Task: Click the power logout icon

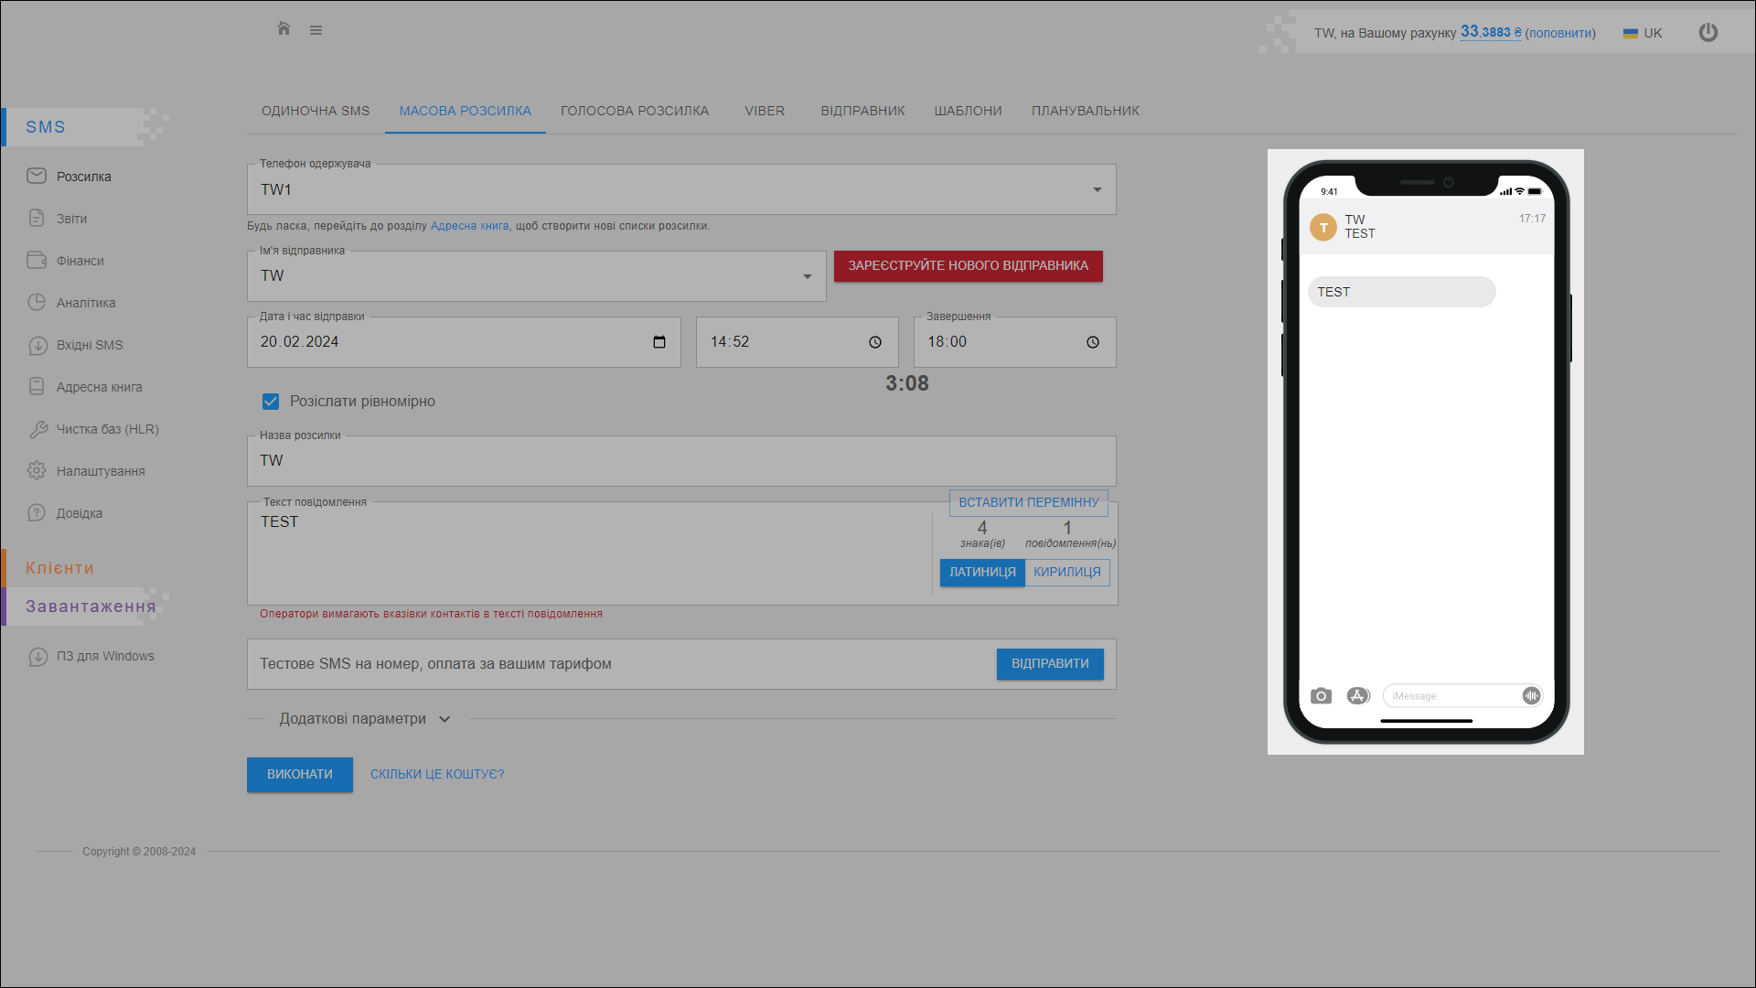Action: [x=1708, y=33]
